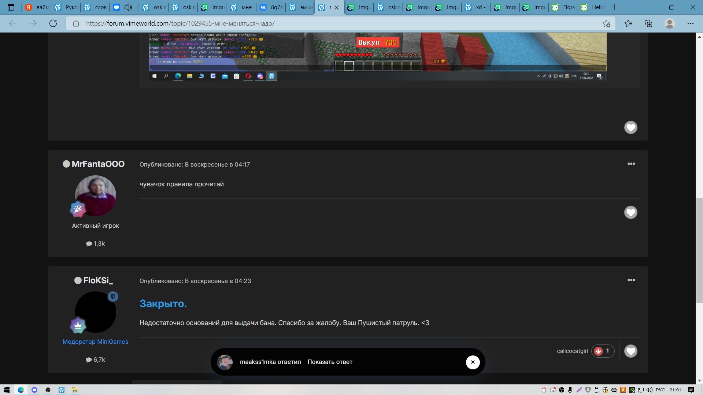Screen dimensions: 703x395
Task: Like FloKSi_'s closing post with heart
Action: pyautogui.click(x=630, y=351)
